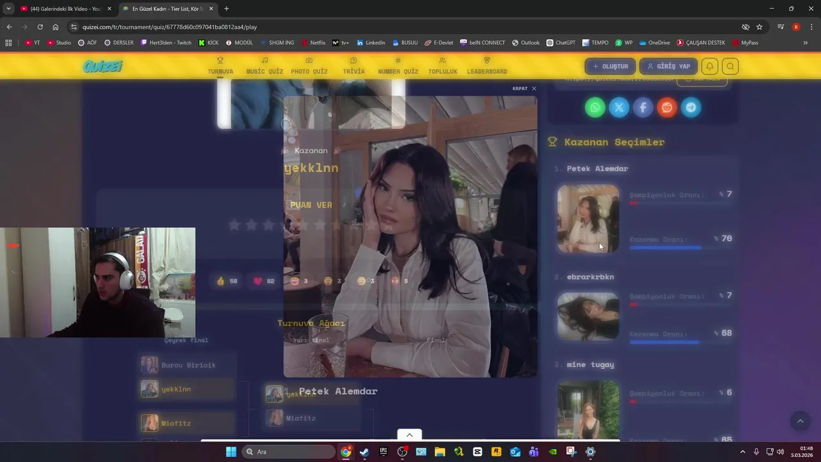The width and height of the screenshot is (821, 462).
Task: Click Kazanan Seçimler heading
Action: coord(614,142)
